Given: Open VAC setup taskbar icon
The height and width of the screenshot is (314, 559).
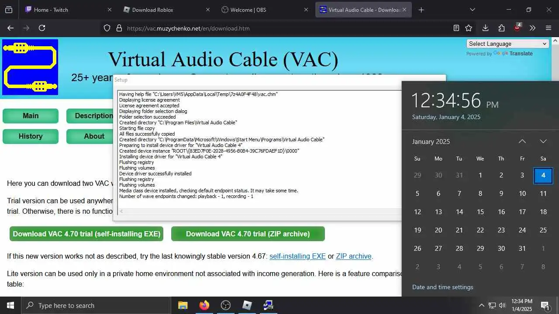Looking at the screenshot, I should tap(268, 305).
